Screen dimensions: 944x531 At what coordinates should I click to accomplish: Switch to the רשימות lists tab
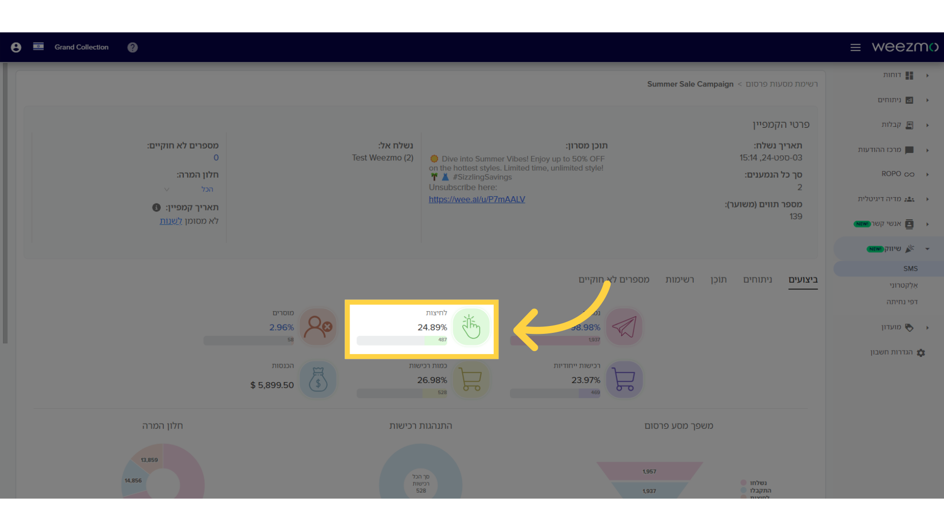pyautogui.click(x=680, y=280)
